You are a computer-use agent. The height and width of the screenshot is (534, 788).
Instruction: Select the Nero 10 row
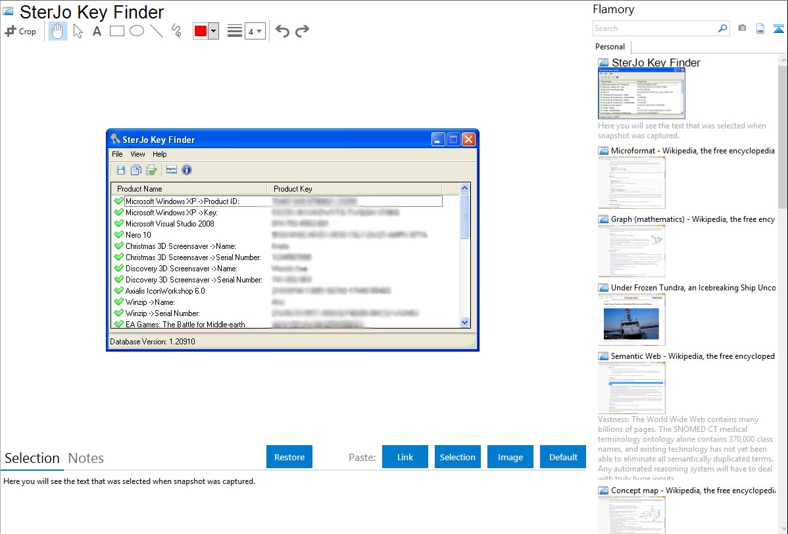pyautogui.click(x=278, y=235)
